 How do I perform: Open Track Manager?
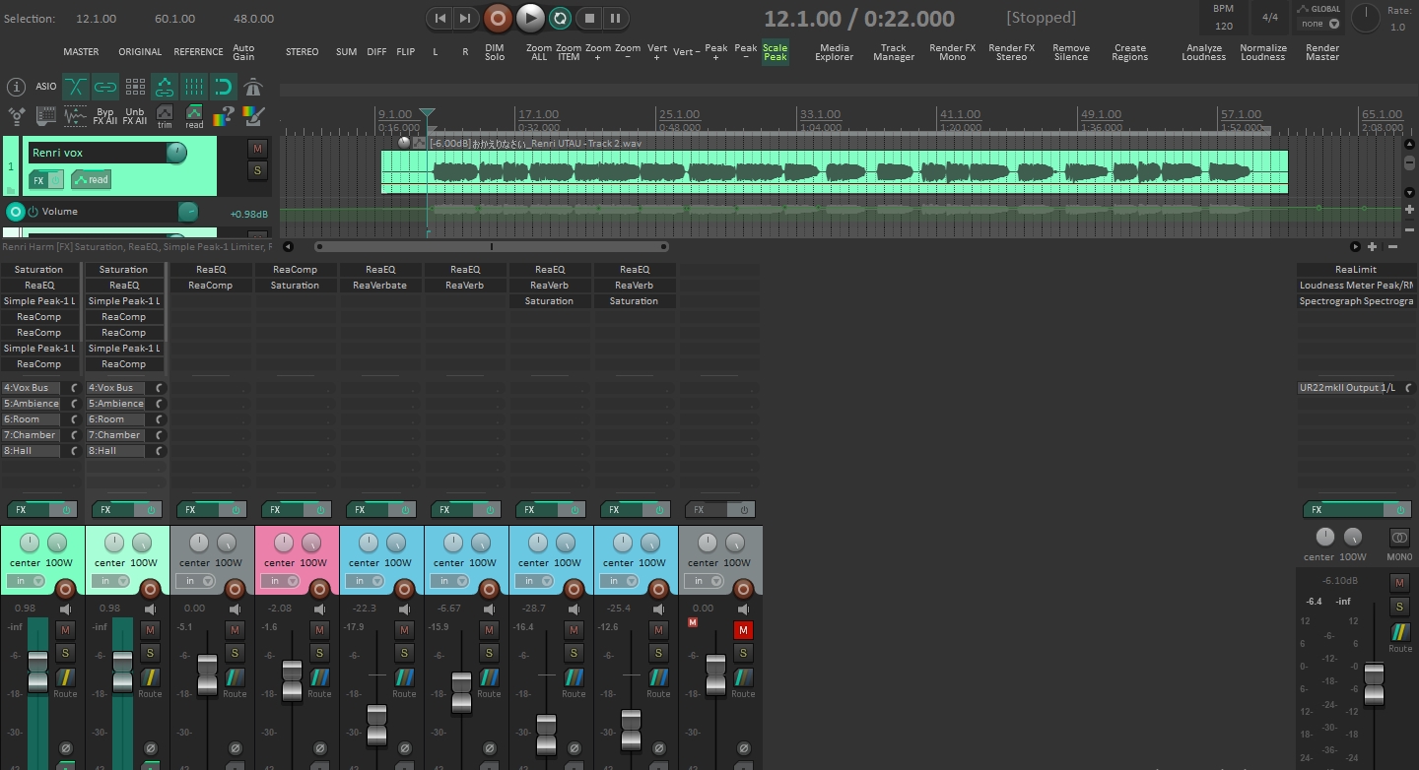click(x=894, y=52)
